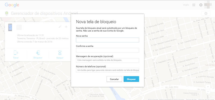Click 'Av. João XXIII' map label
This screenshot has width=215, height=100.
point(172,87)
